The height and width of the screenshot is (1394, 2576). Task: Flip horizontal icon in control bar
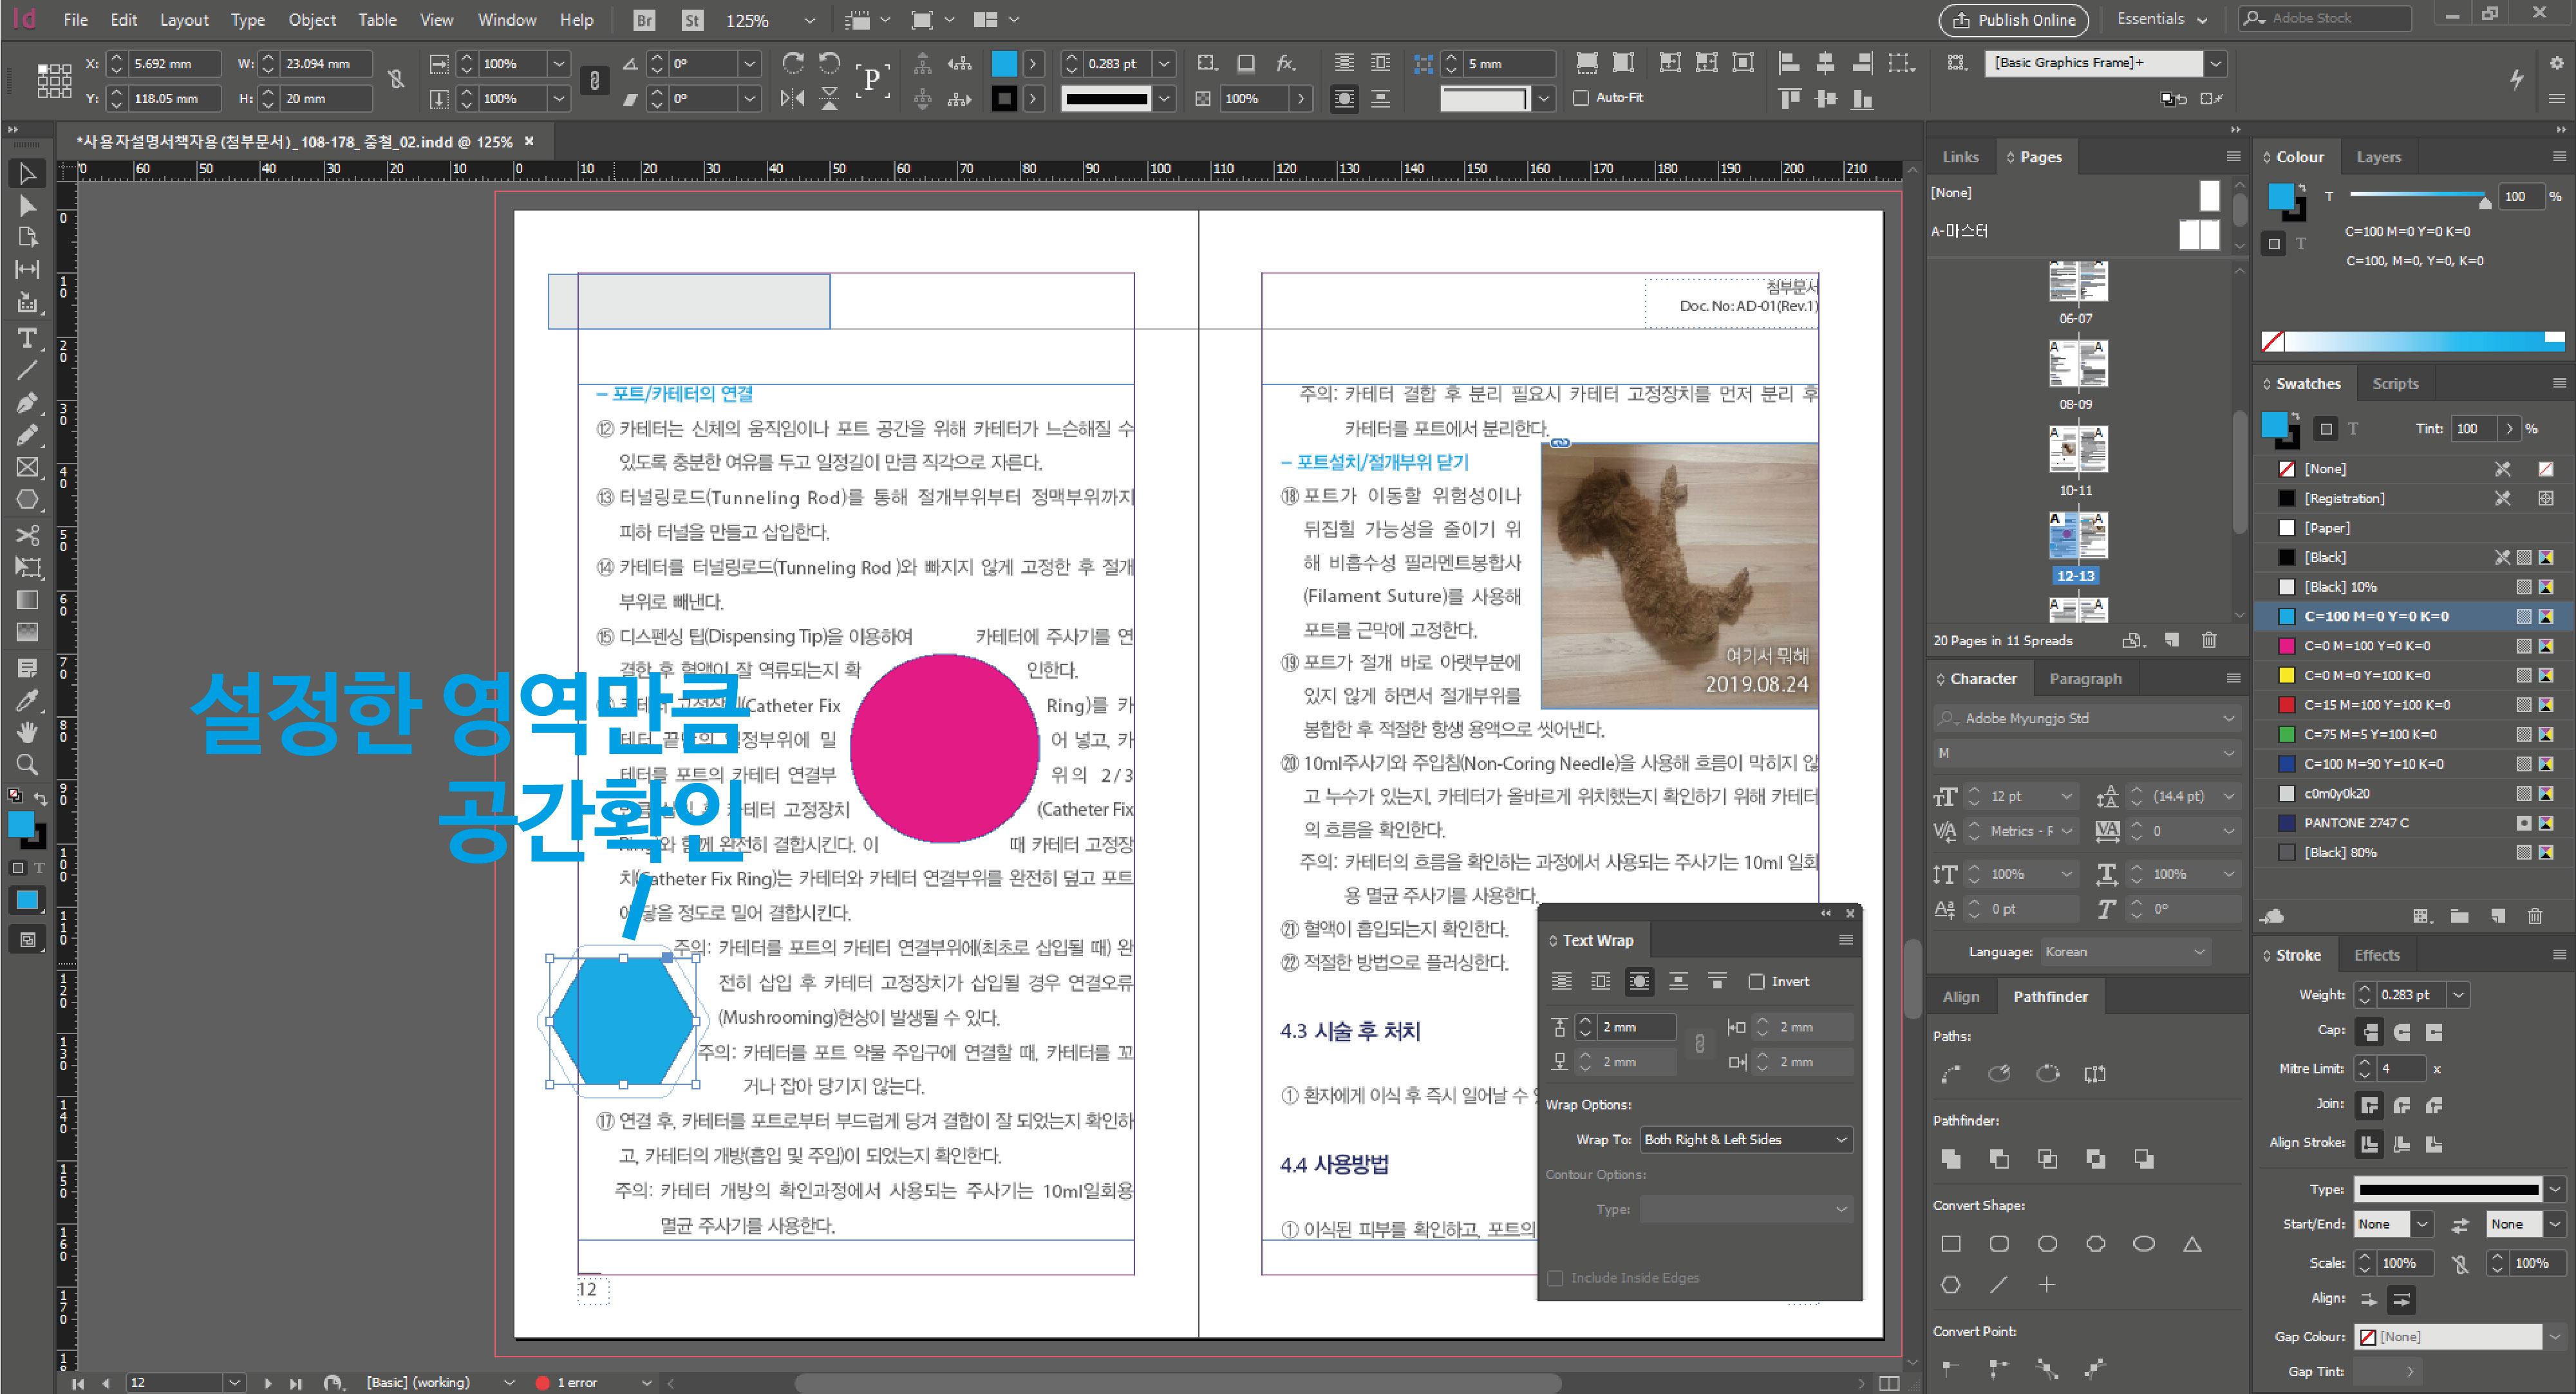pyautogui.click(x=792, y=98)
